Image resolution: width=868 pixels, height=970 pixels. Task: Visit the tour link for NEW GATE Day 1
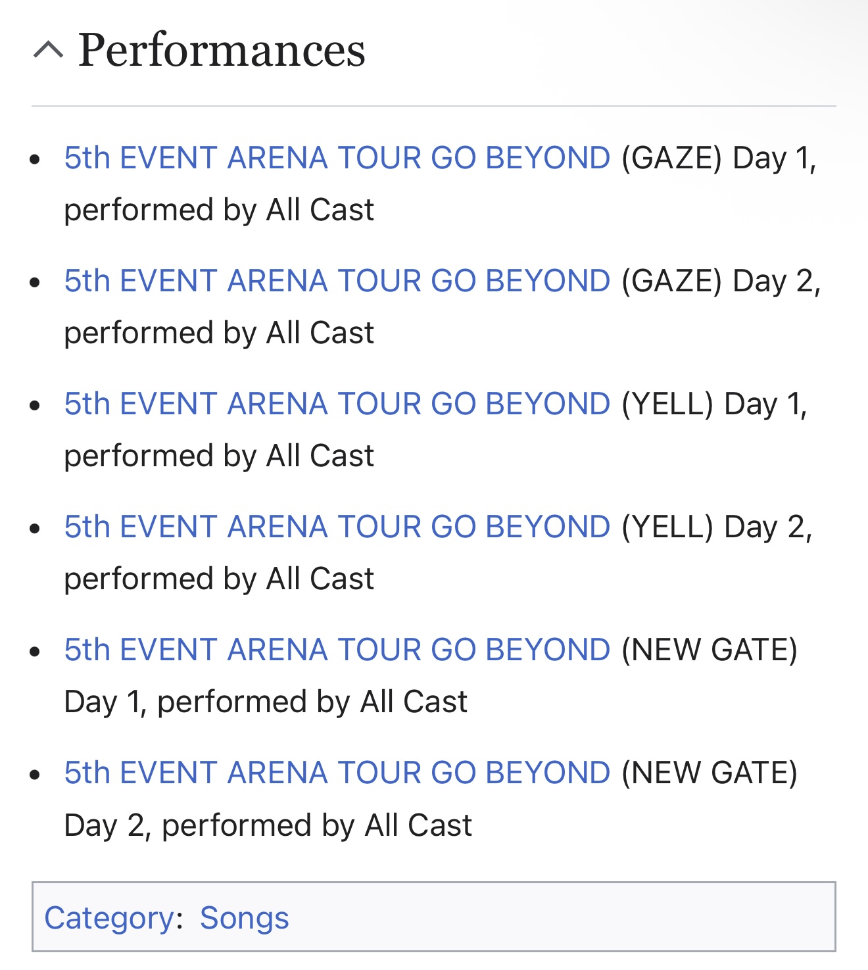[337, 650]
